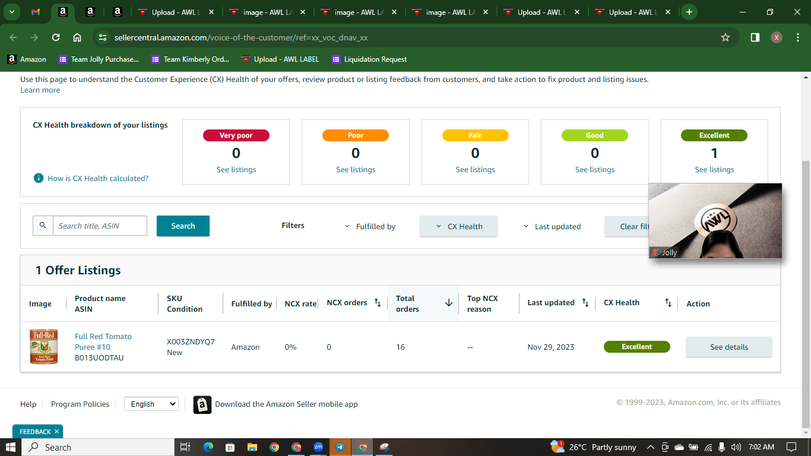The height and width of the screenshot is (456, 811).
Task: Click the ASIN text B013UODTAU
Action: pyautogui.click(x=99, y=357)
